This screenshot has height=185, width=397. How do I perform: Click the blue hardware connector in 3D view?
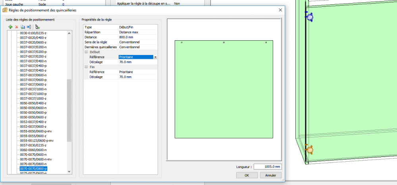coord(309,17)
